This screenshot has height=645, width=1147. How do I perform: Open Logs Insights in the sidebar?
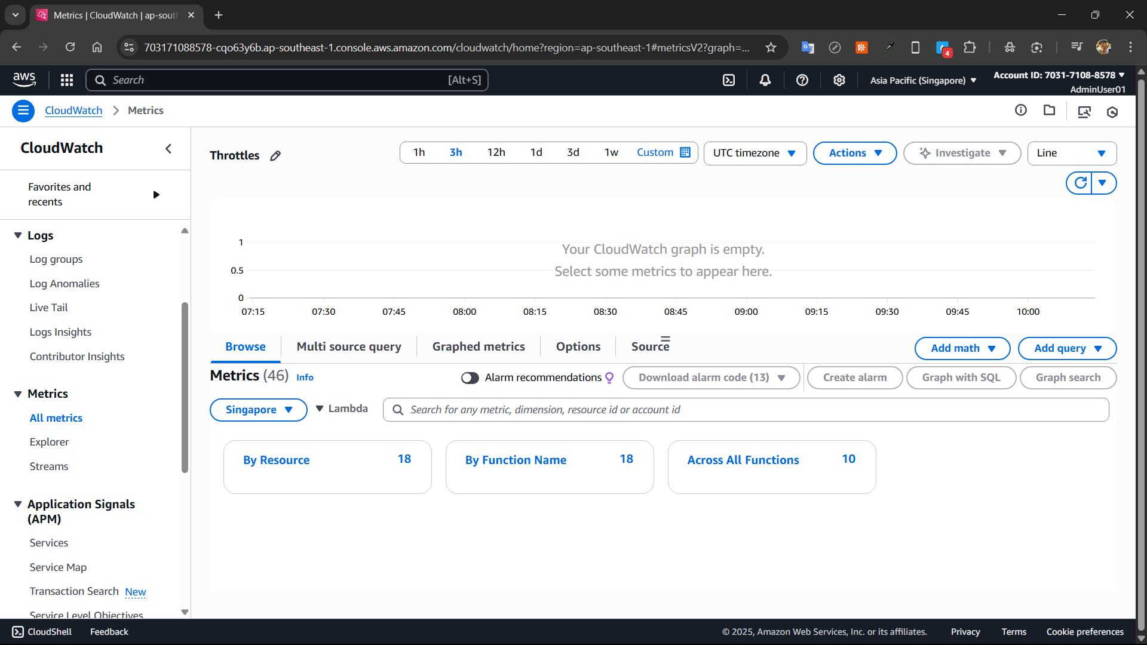60,332
